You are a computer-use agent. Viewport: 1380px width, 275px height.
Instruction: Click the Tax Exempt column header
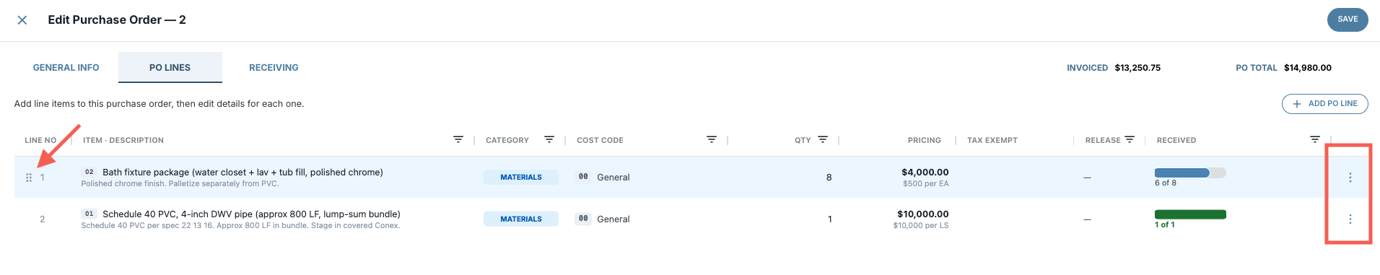[x=992, y=140]
